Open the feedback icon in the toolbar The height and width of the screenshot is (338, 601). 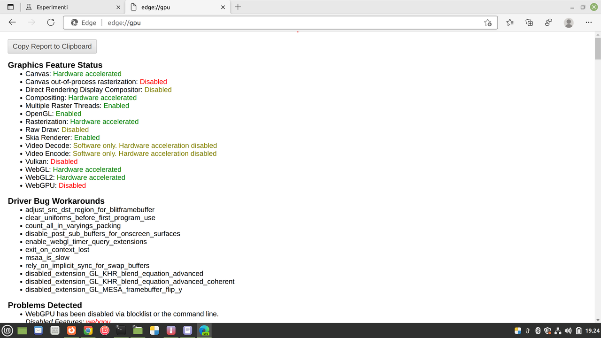click(x=548, y=23)
